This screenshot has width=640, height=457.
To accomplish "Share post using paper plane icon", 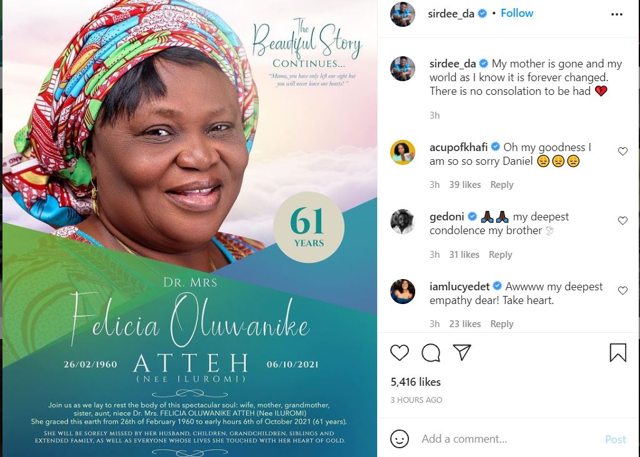I will coord(462,351).
